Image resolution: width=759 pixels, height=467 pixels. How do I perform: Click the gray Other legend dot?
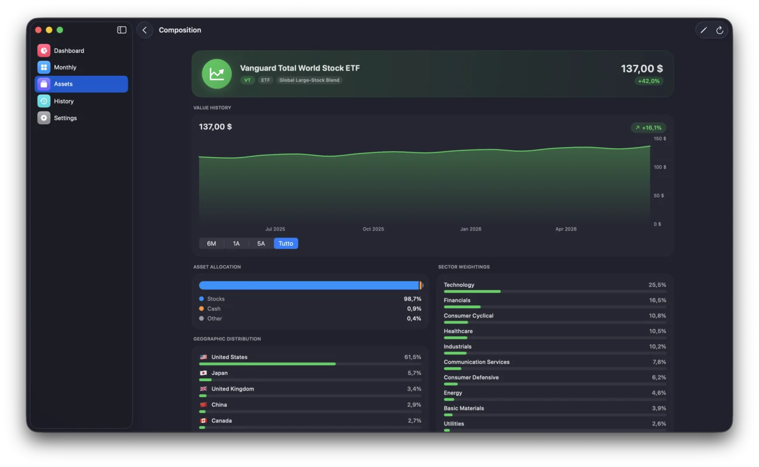click(x=201, y=319)
